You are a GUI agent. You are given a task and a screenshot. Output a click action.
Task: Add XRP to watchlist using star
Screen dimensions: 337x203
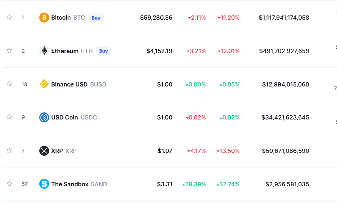[x=9, y=150]
